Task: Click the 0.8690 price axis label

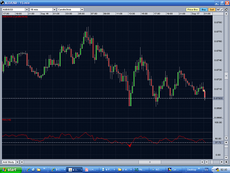Action: coord(218,108)
